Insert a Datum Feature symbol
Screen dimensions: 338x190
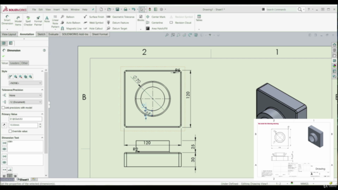[x=118, y=23]
